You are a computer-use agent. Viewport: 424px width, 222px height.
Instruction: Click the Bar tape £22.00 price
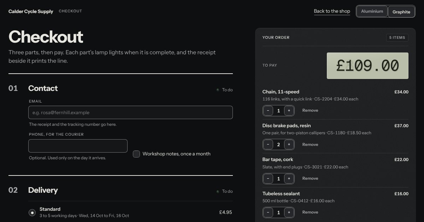401,160
